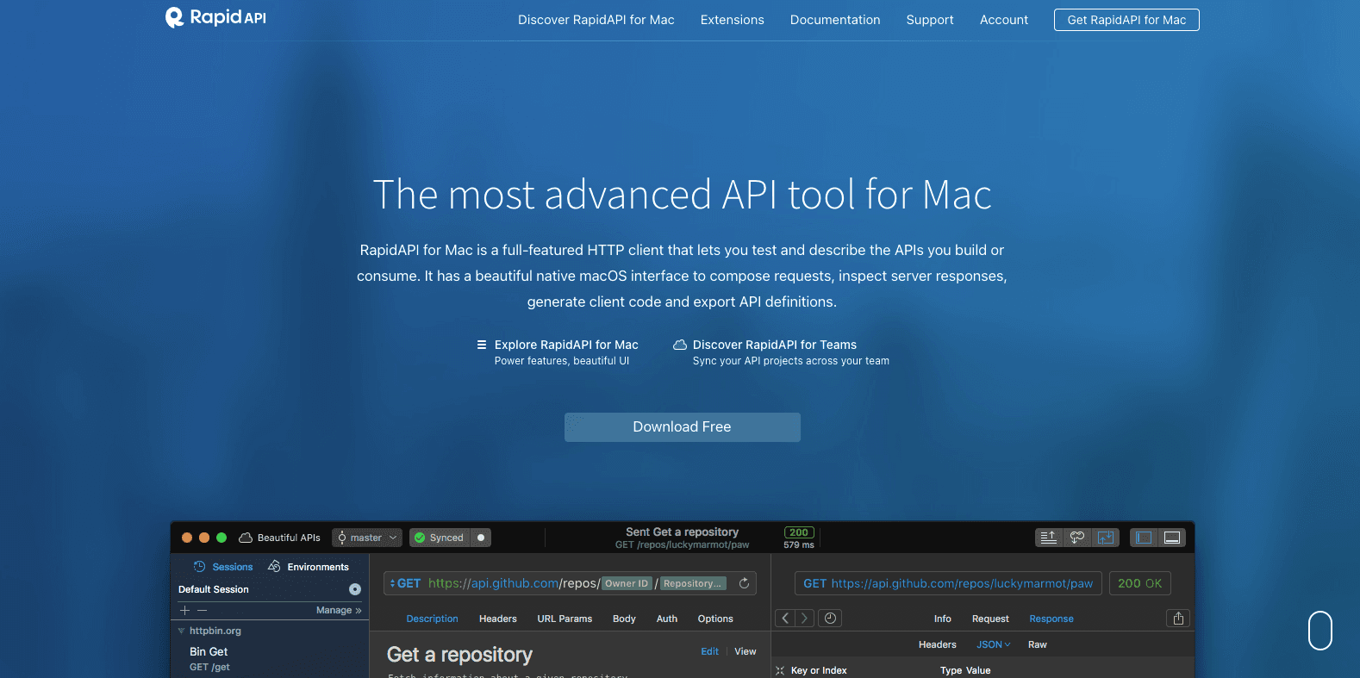Open the master branch dropdown
This screenshot has height=678, width=1360.
click(x=367, y=538)
